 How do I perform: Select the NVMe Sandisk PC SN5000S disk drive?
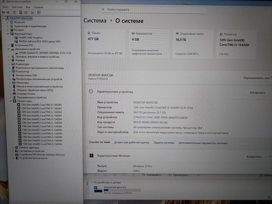click(45, 53)
